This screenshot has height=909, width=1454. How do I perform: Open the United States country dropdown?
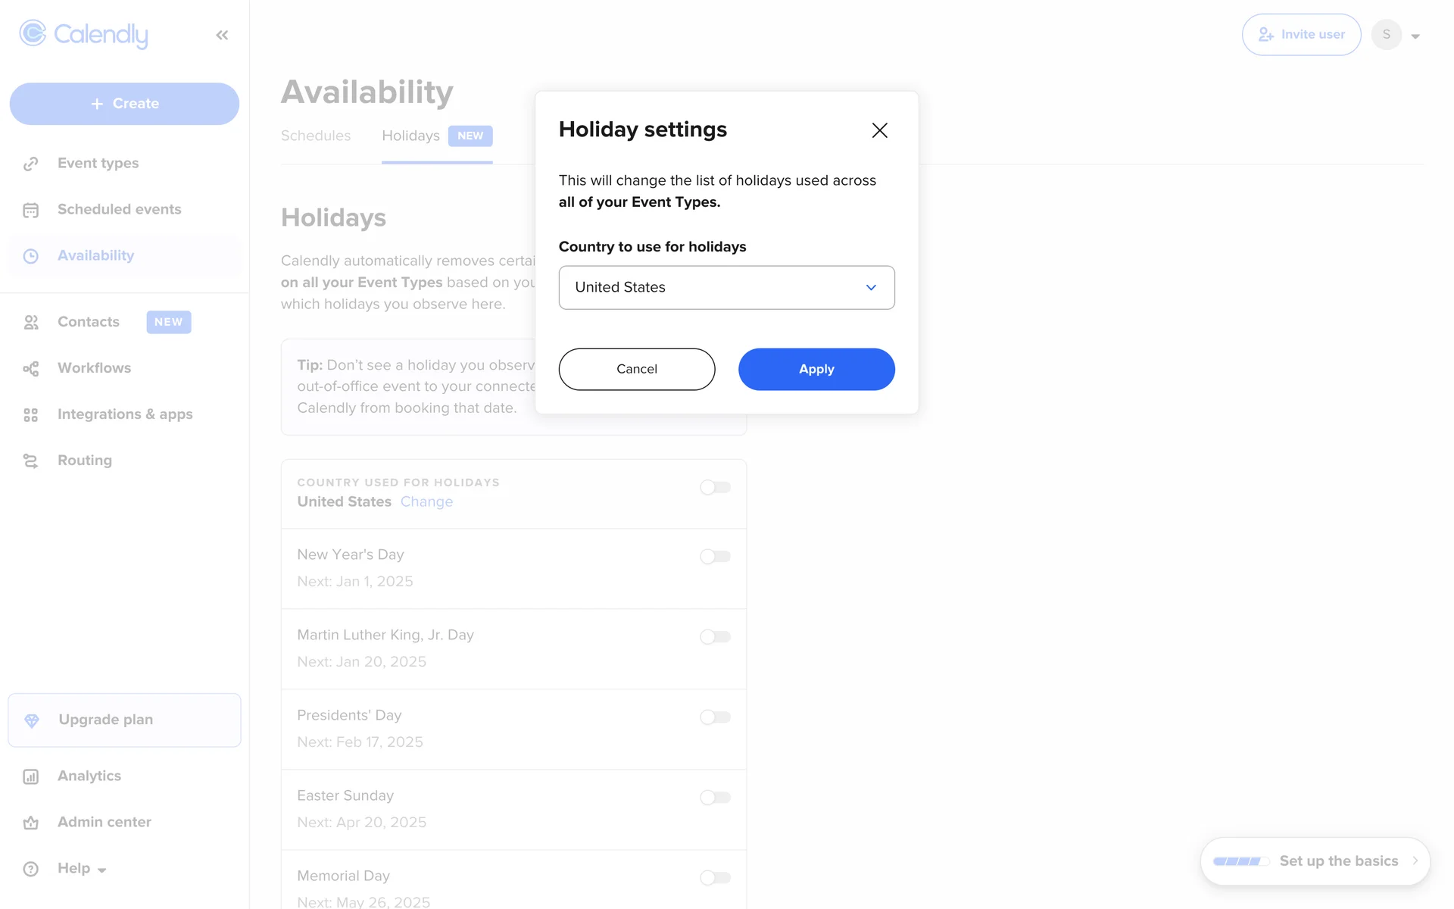click(x=726, y=287)
